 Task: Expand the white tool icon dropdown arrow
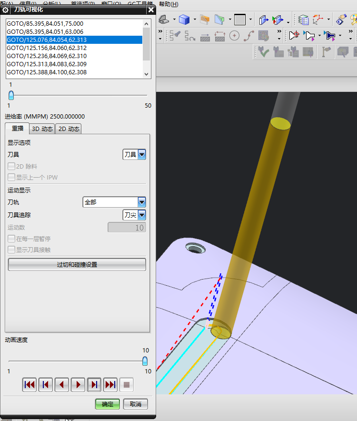tap(319, 35)
